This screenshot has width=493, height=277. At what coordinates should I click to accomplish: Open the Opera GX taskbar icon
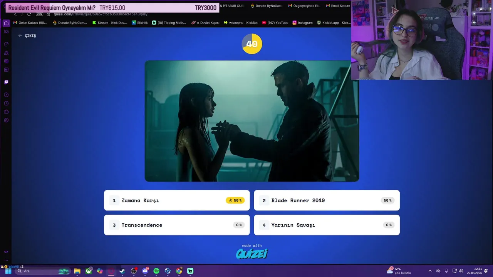tap(111, 271)
